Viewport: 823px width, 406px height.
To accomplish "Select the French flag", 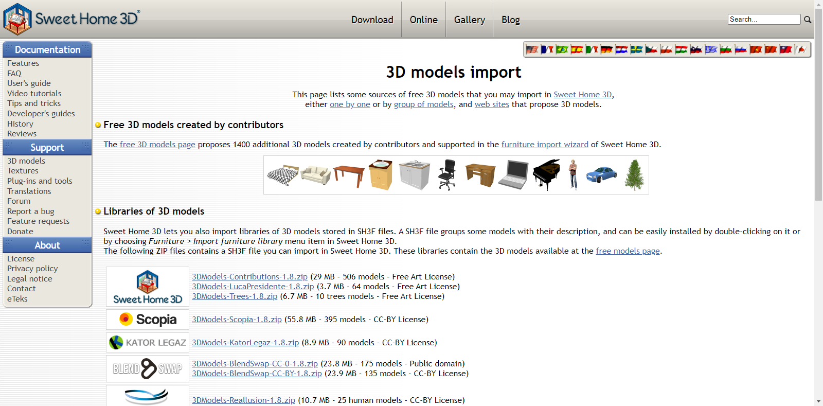I will (x=547, y=49).
